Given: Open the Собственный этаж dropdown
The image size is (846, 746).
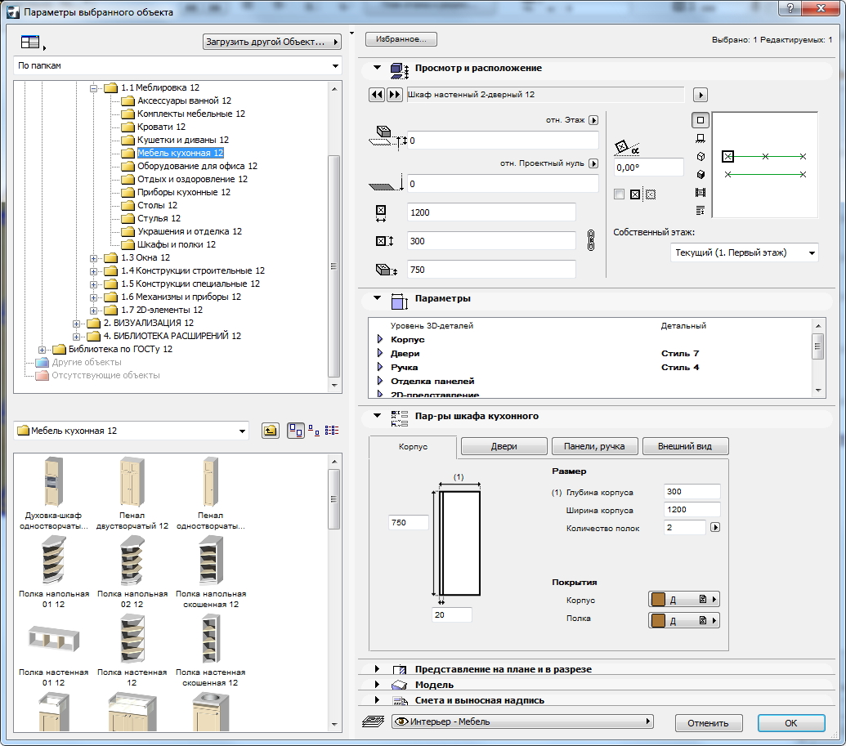Looking at the screenshot, I should pos(743,253).
